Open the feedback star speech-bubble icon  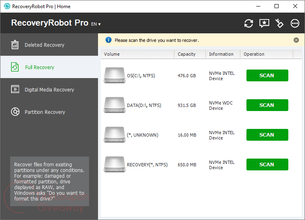264,24
